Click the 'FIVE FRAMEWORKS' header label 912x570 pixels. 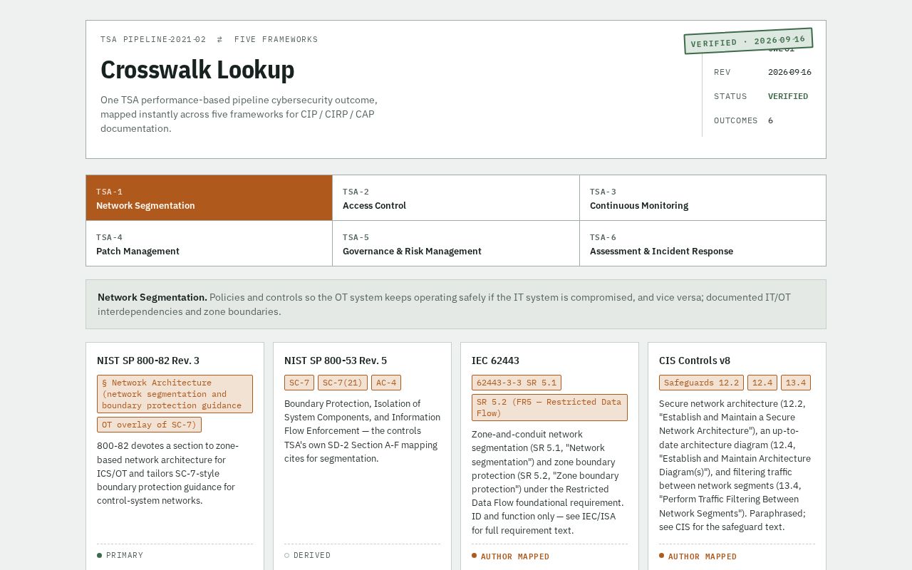pos(276,39)
